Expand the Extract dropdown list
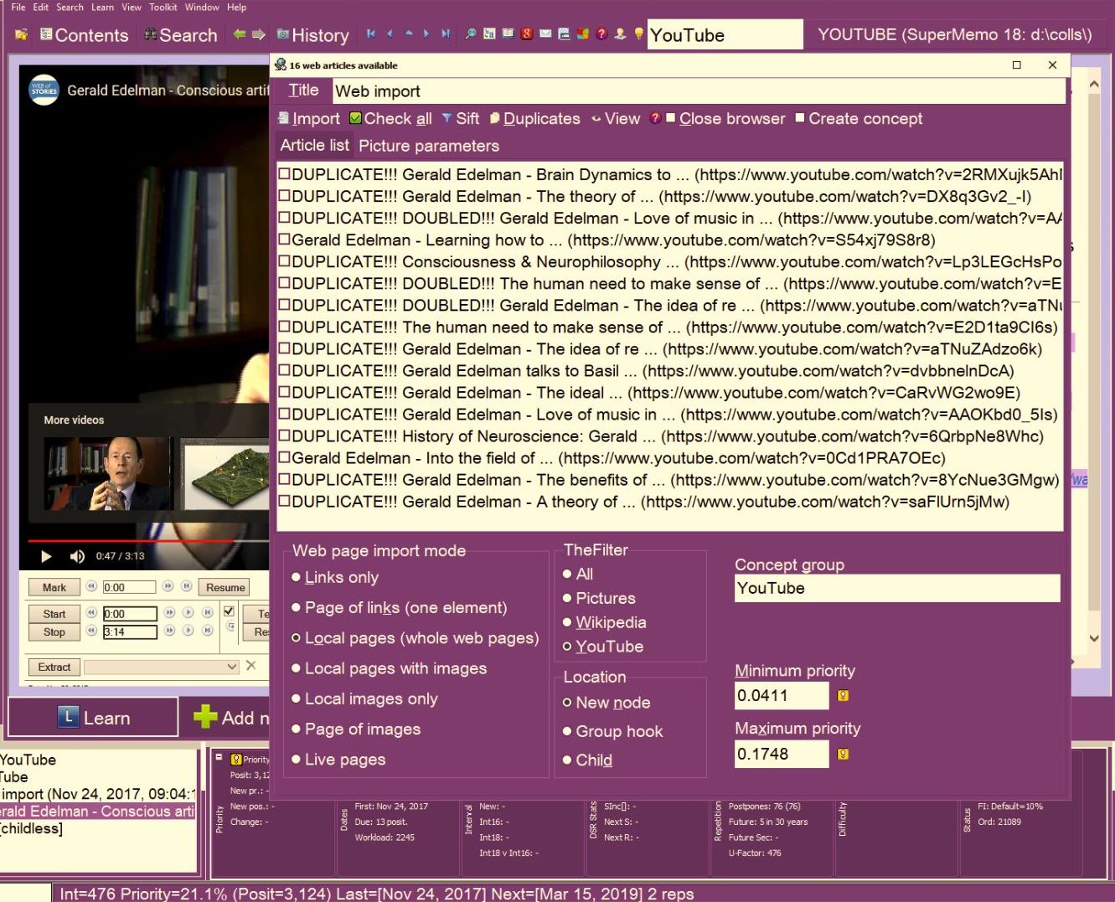Image resolution: width=1115 pixels, height=902 pixels. click(232, 667)
